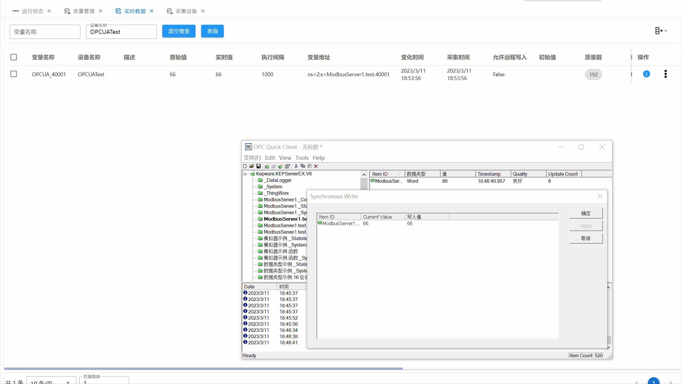Click the New Server Connection toolbar icon

coord(267,166)
